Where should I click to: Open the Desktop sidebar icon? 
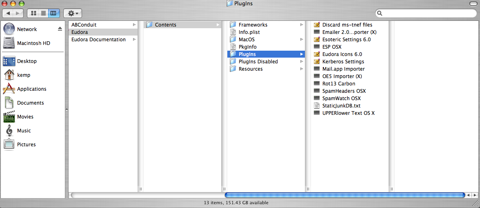click(9, 61)
